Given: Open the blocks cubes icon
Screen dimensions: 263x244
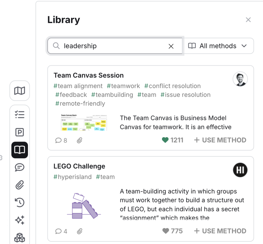Looking at the screenshot, I should [x=20, y=238].
